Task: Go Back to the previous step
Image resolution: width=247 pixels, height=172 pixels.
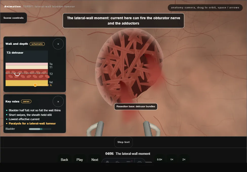Action: tap(65, 160)
